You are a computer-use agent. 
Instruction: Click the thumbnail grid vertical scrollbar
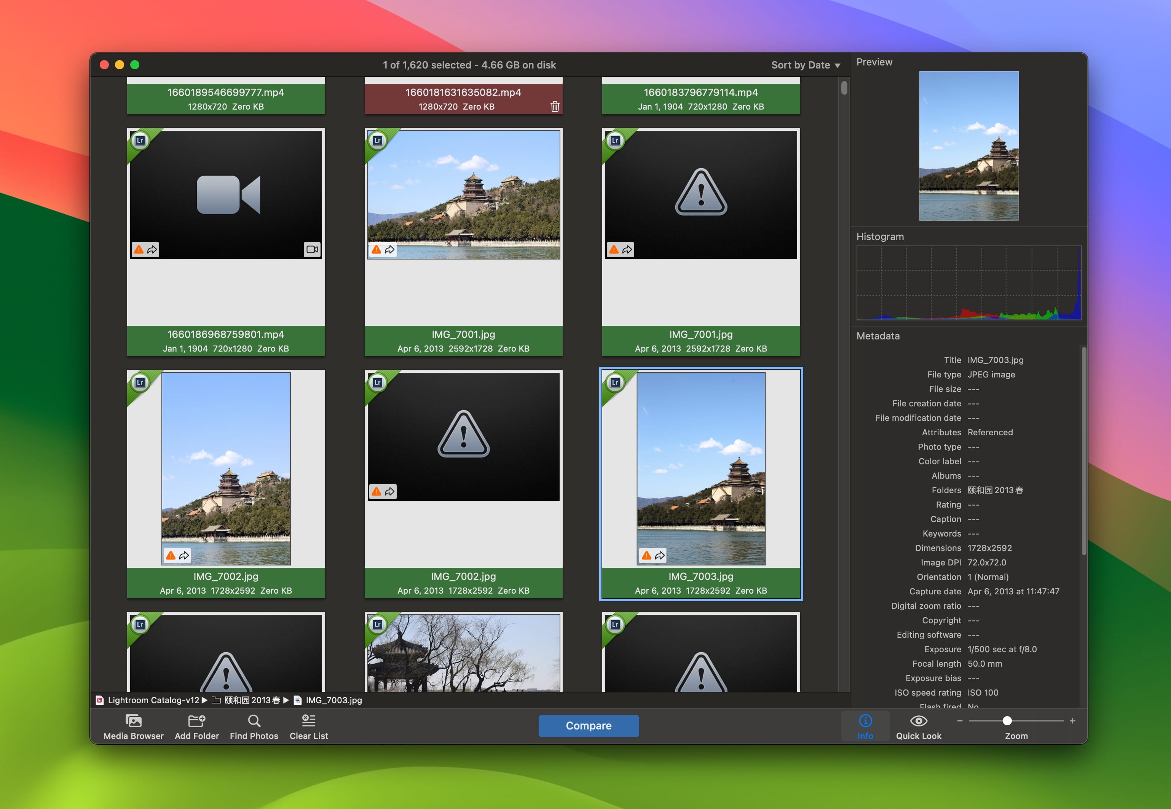pos(844,88)
